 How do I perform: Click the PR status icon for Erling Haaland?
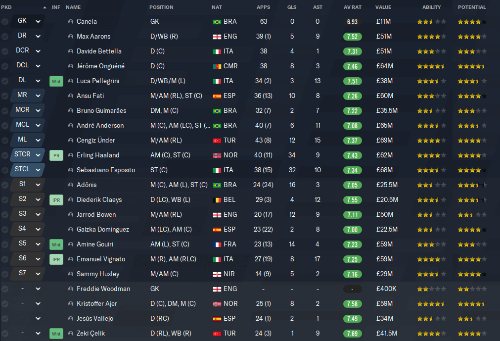pyautogui.click(x=56, y=156)
